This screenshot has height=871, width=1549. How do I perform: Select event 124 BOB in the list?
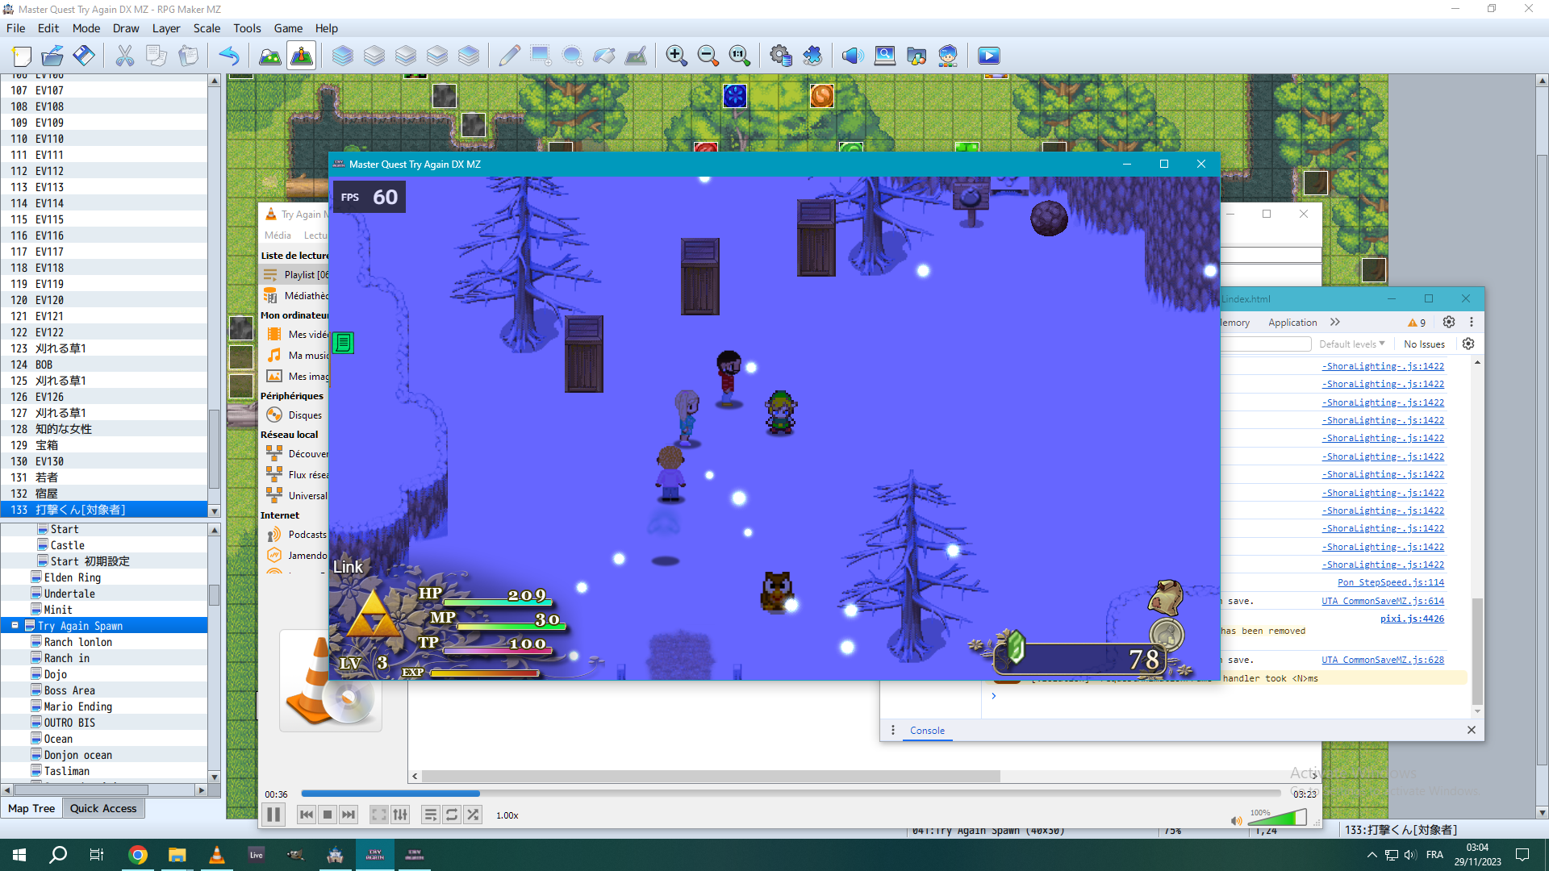[x=104, y=365]
